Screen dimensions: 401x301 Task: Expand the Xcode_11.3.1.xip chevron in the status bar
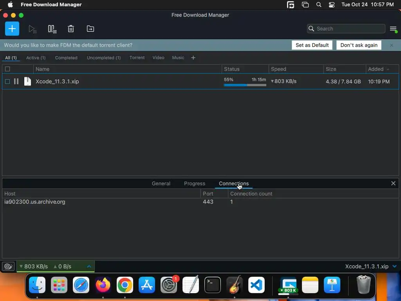click(395, 267)
